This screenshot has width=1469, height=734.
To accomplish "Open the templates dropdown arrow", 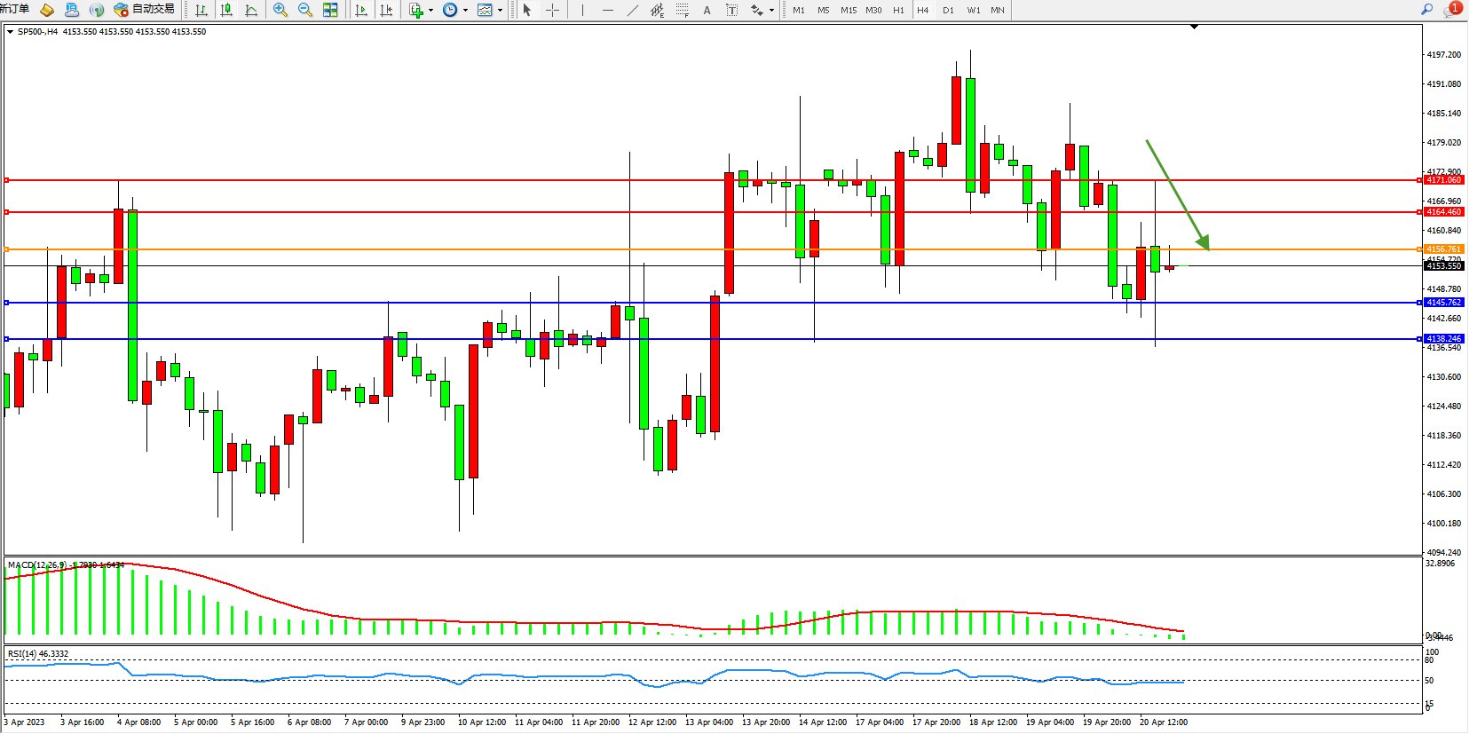I will pyautogui.click(x=500, y=11).
